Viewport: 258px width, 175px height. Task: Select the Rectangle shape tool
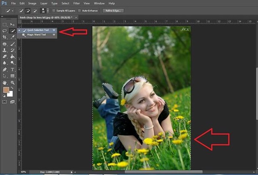[x=12, y=76]
